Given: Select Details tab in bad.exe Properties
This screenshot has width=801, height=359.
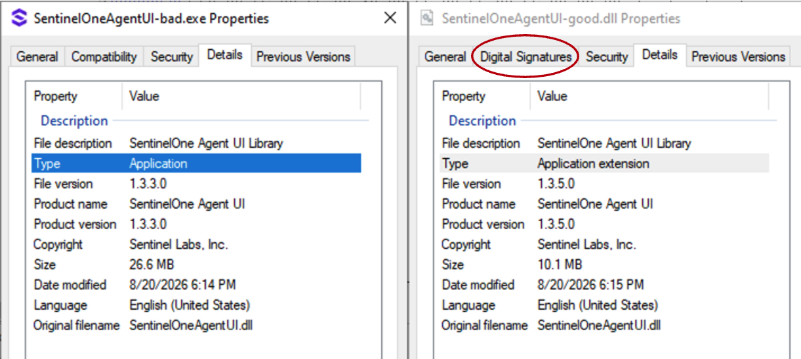Looking at the screenshot, I should 225,55.
